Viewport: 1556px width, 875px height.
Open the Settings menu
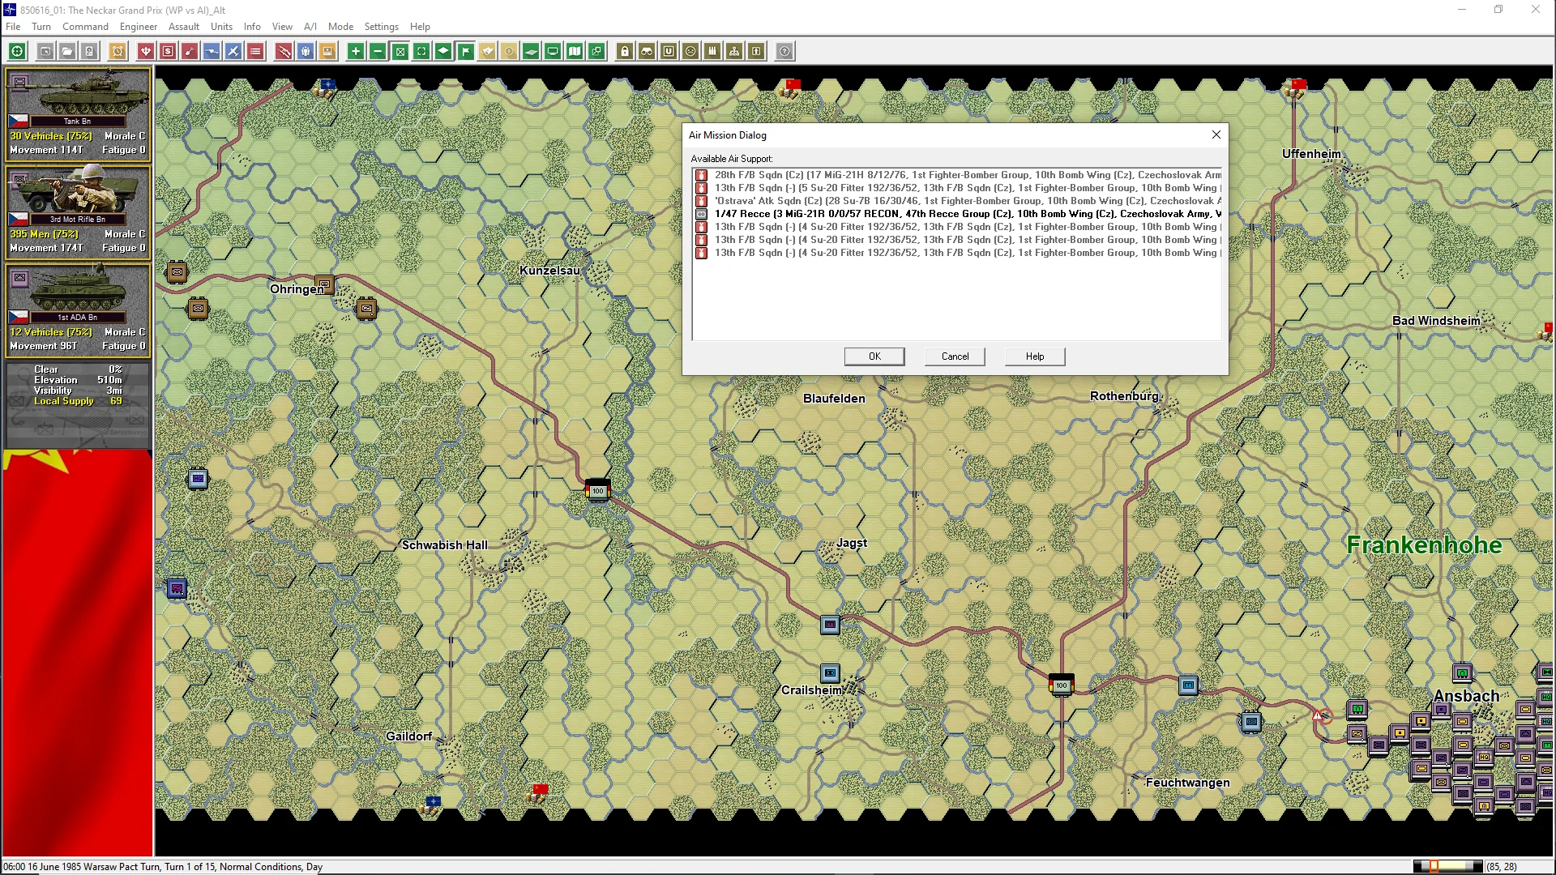click(382, 27)
